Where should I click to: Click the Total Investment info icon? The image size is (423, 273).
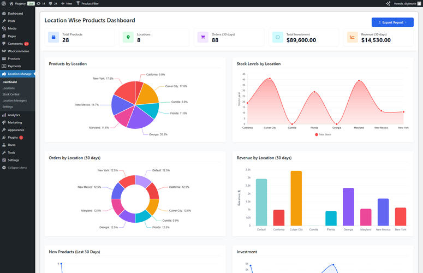point(278,37)
